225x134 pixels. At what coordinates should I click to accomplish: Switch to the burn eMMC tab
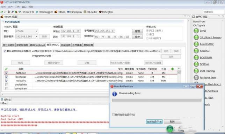(53, 45)
